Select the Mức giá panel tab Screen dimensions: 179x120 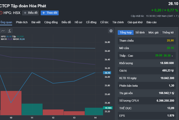point(153,33)
